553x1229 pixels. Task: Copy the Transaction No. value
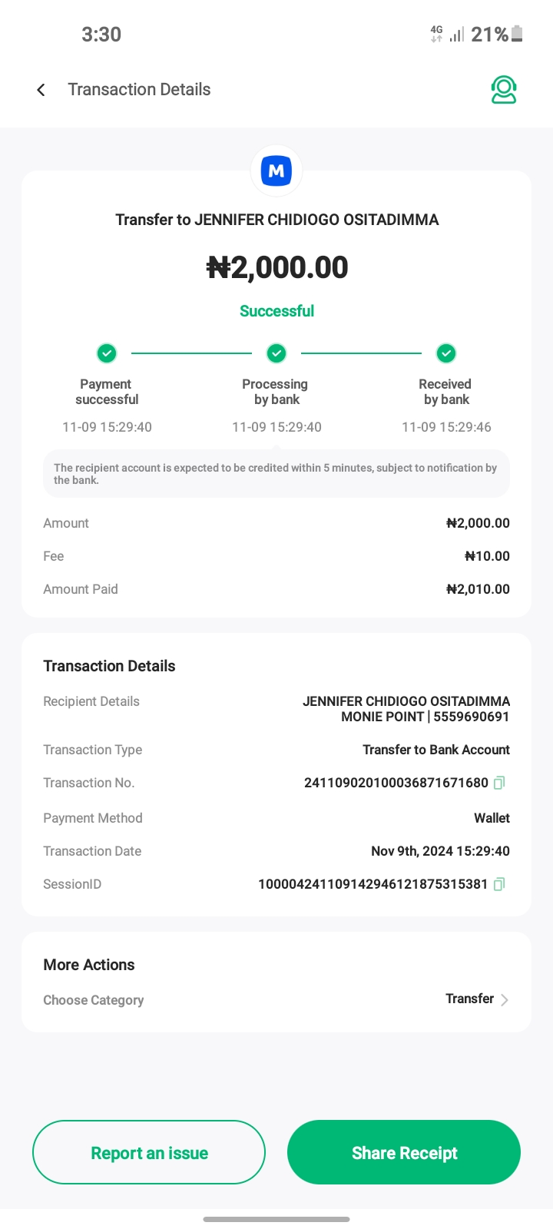tap(499, 783)
